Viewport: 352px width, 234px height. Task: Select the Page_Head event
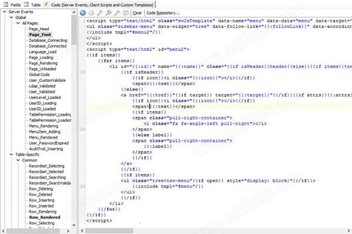click(x=39, y=29)
